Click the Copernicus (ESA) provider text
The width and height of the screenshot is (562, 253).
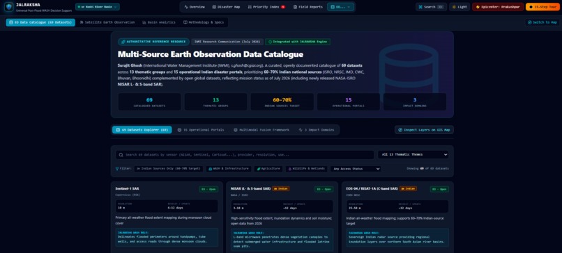point(128,195)
